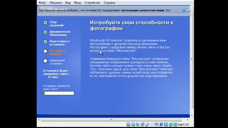
Task: Click the USB devices status icon
Action: [147, 124]
